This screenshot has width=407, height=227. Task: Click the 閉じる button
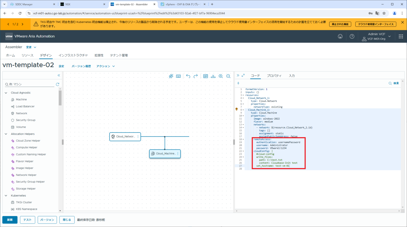coord(67,220)
